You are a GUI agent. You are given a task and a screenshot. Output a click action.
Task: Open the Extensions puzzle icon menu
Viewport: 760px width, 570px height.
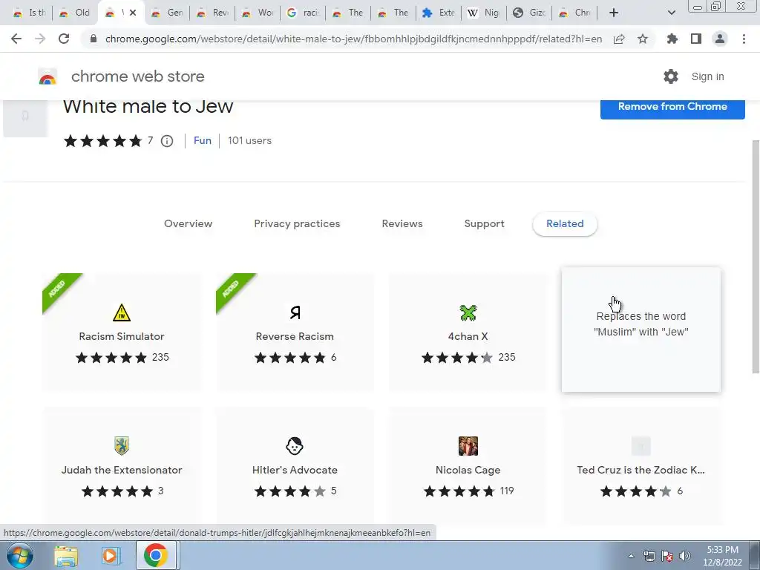[x=672, y=39]
